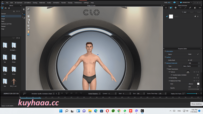Screen dimensions: 203x114
Task: Open the File menu
Action: tap(7, 3)
